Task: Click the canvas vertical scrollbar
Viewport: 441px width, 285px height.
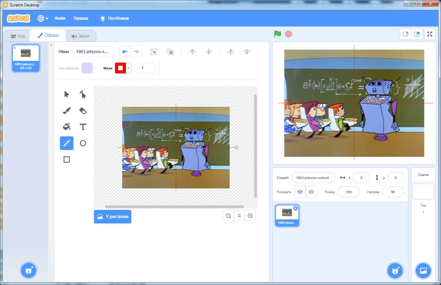Action: coord(256,146)
